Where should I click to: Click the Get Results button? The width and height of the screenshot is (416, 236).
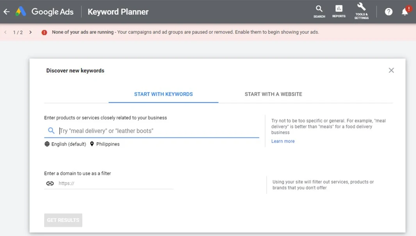[63, 220]
